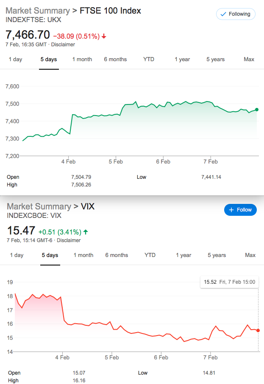This screenshot has height=384, width=264.
Task: Select VIX 6 months tab
Action: (117, 255)
